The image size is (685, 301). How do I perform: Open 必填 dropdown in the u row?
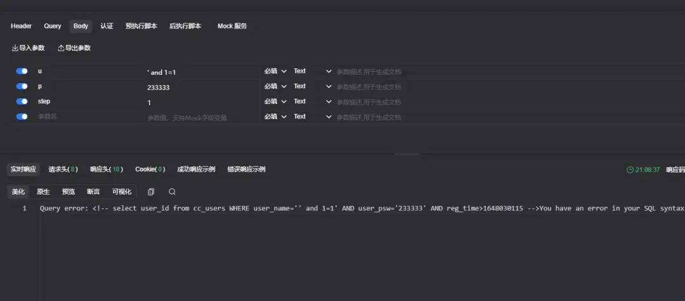pyautogui.click(x=275, y=71)
